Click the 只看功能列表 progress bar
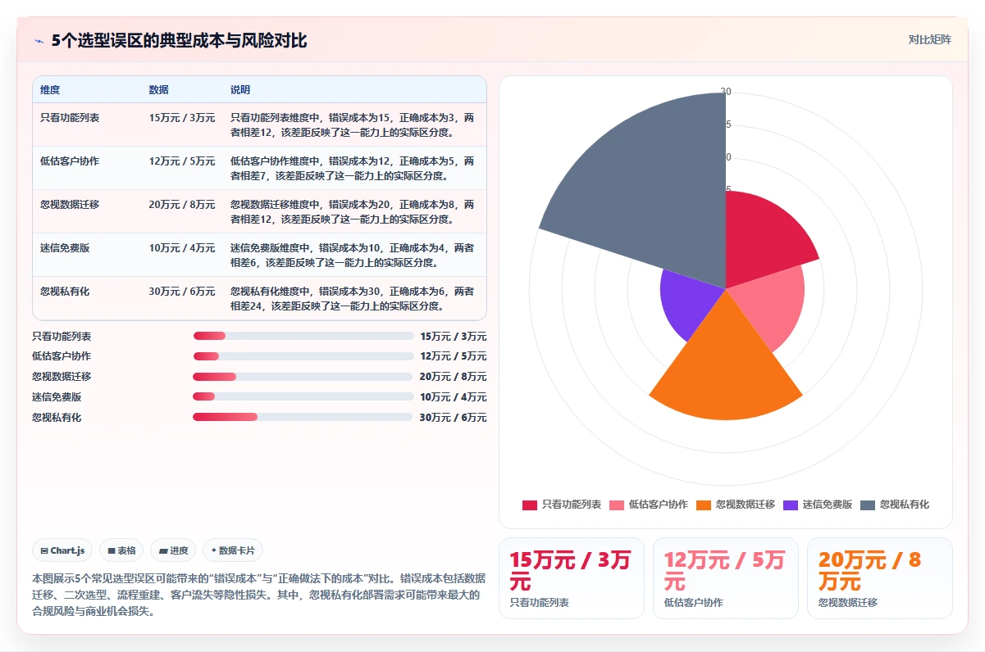This screenshot has height=652, width=985. pos(303,336)
